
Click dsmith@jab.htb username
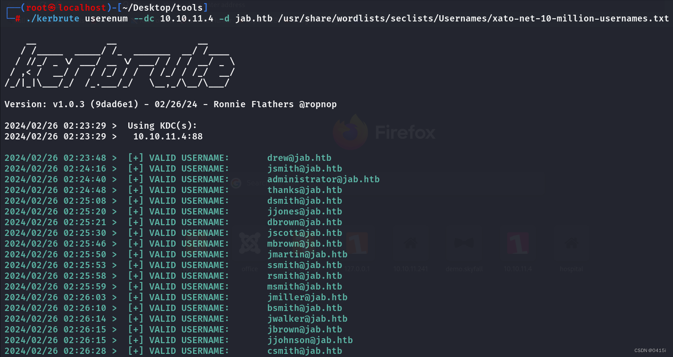(305, 201)
